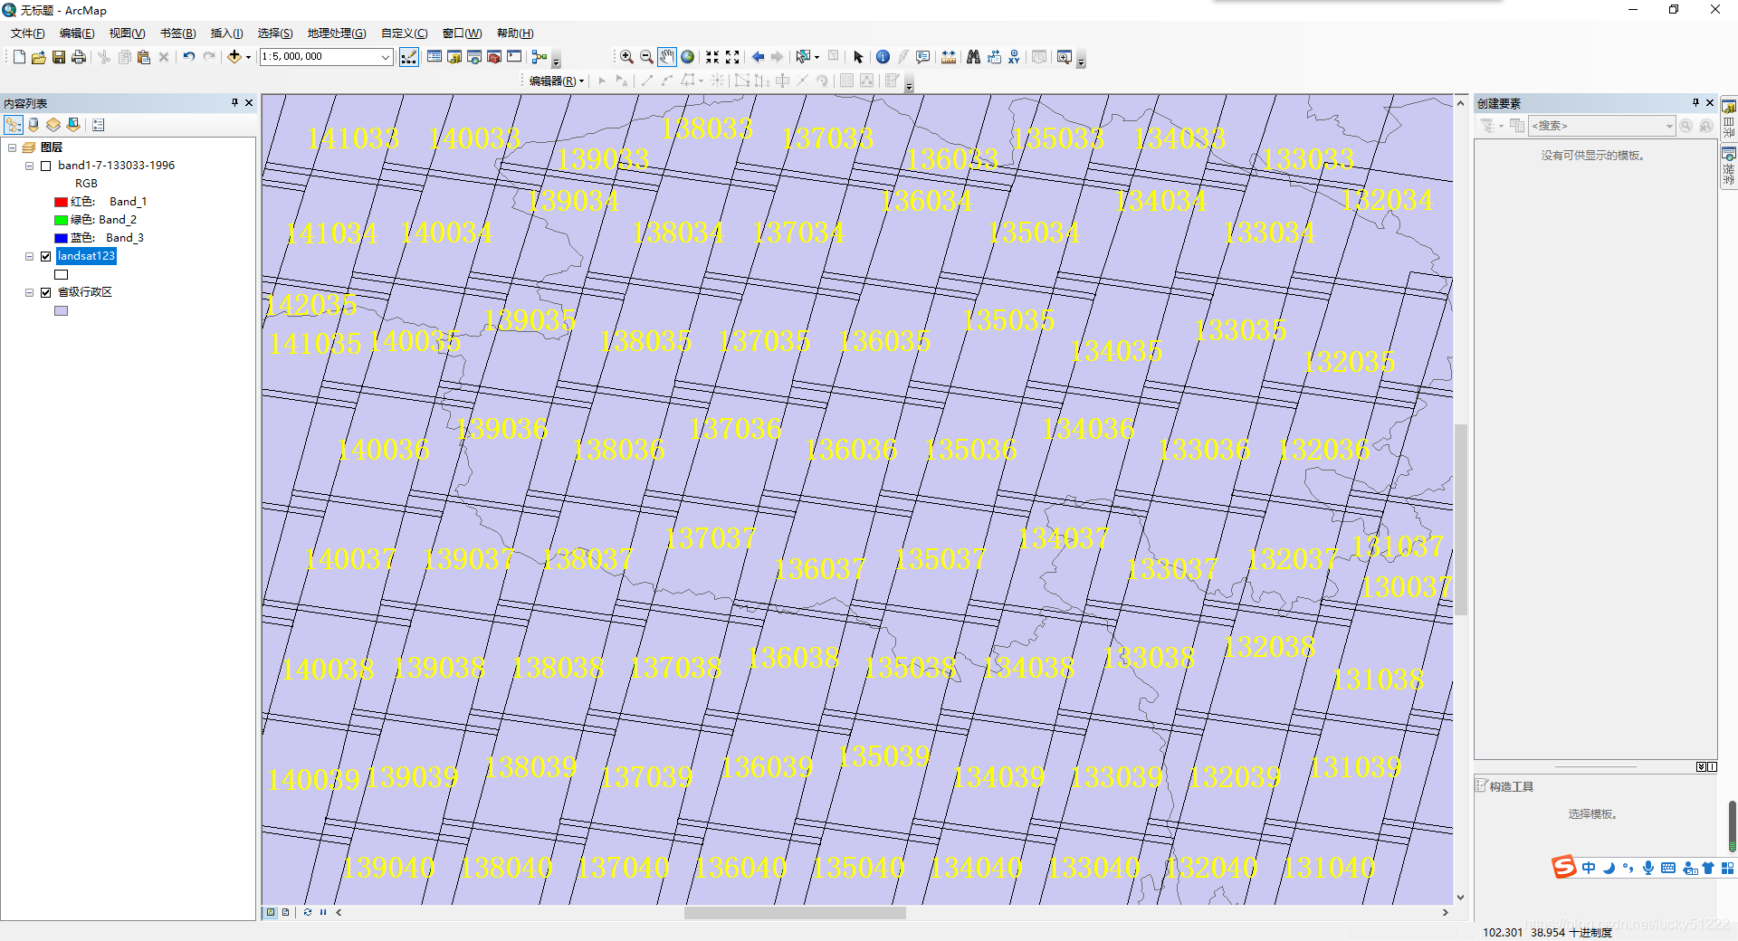1738x941 pixels.
Task: Click the 省级行政区 symbol color swatch
Action: click(61, 310)
